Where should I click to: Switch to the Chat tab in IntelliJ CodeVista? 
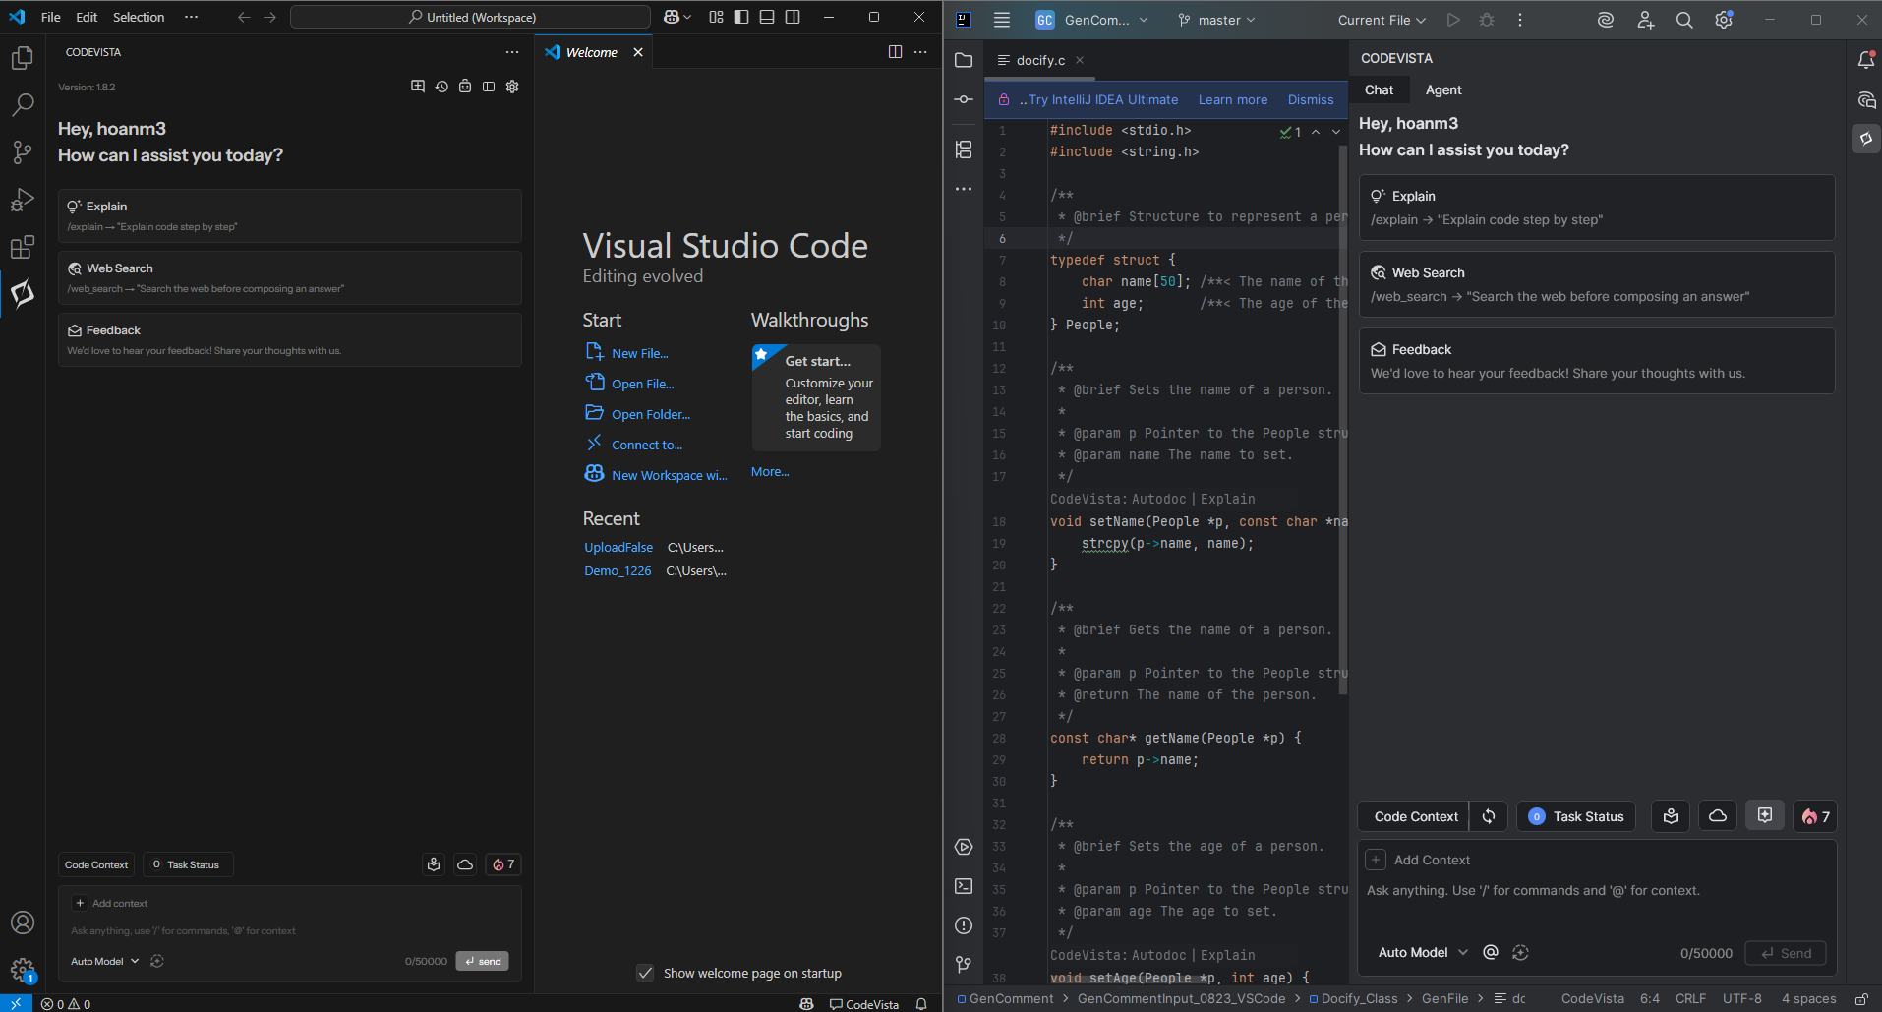(1379, 89)
